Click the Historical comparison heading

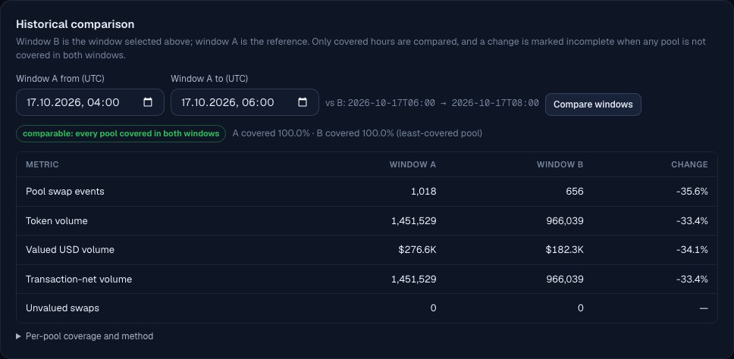point(75,24)
